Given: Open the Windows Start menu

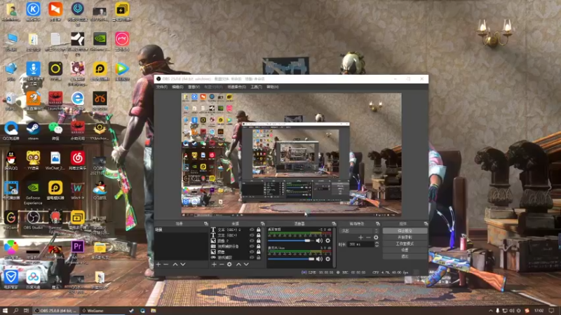Looking at the screenshot, I should (x=5, y=311).
